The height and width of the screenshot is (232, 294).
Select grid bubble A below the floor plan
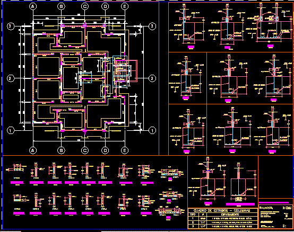33,150
